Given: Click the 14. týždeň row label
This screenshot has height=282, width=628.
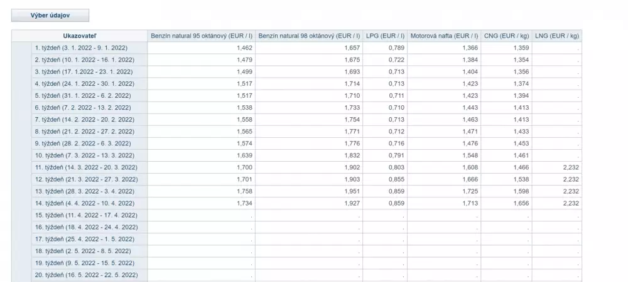Looking at the screenshot, I should (x=84, y=203).
